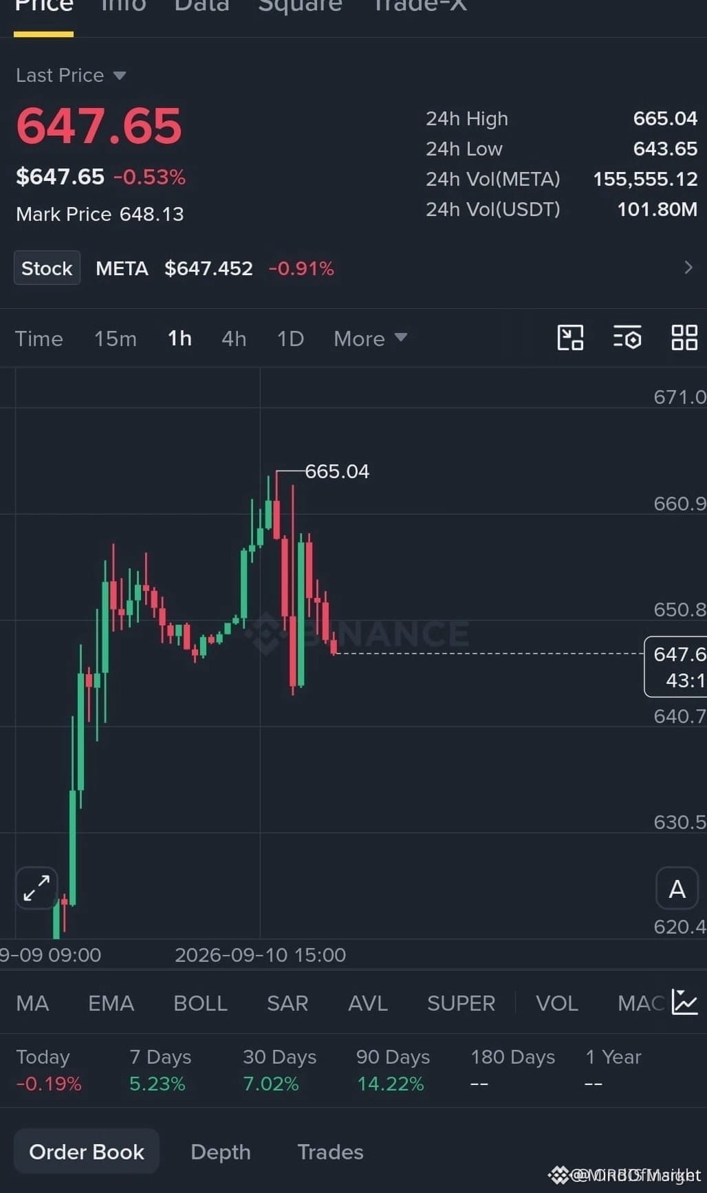Open the chart drawing tools icon
The width and height of the screenshot is (707, 1193).
click(x=570, y=338)
